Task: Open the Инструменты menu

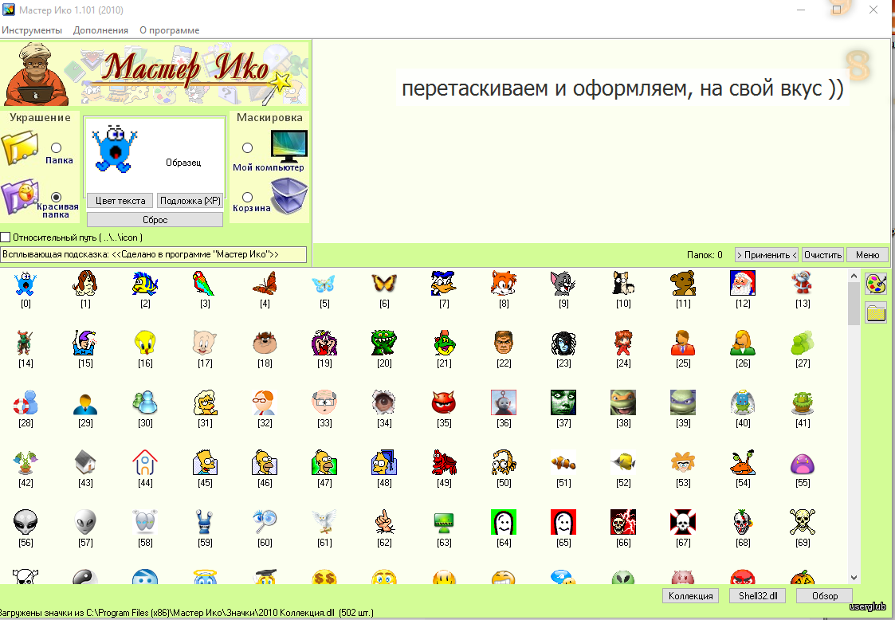Action: coord(32,30)
